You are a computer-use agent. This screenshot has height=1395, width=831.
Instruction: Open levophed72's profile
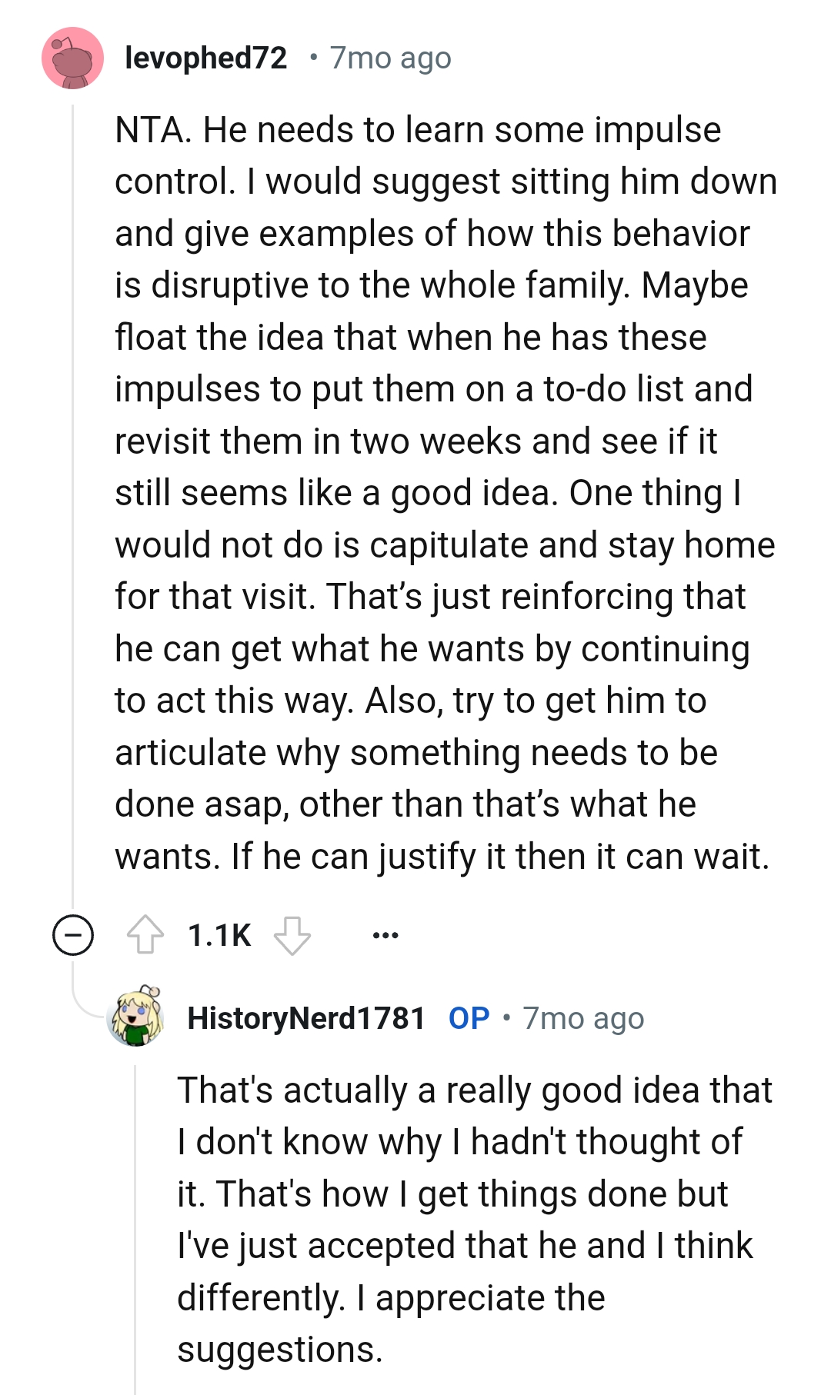tap(206, 57)
